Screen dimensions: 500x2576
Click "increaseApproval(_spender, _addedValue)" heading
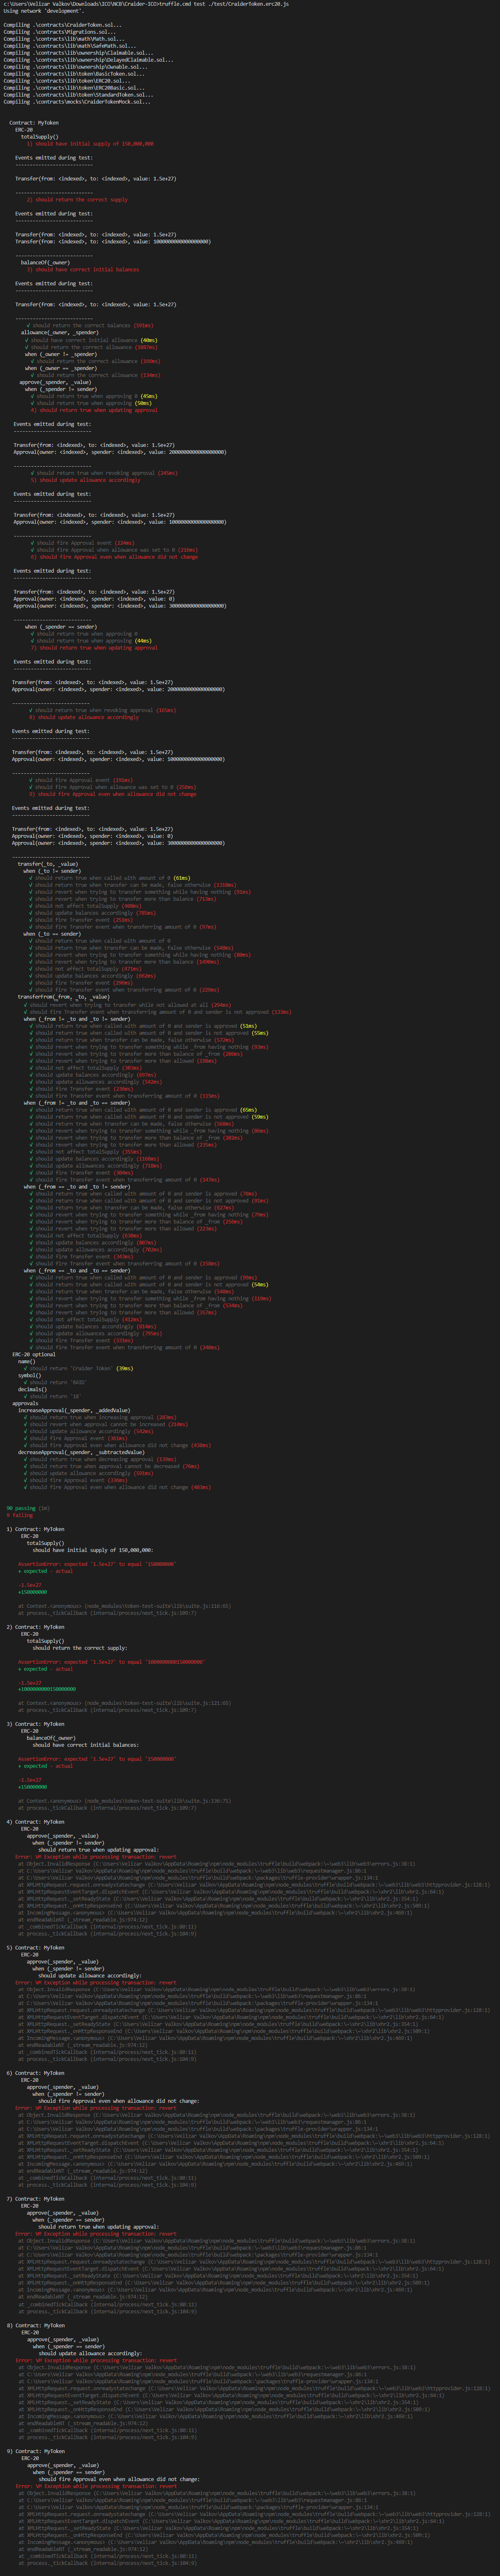click(74, 1410)
